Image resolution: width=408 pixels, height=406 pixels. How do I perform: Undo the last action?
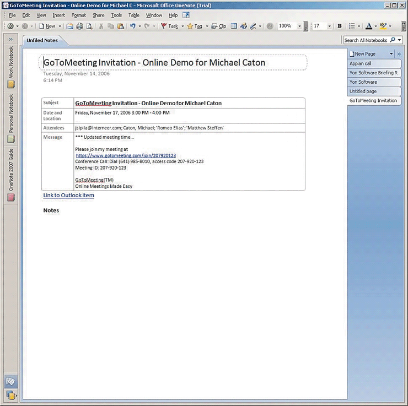coord(133,26)
